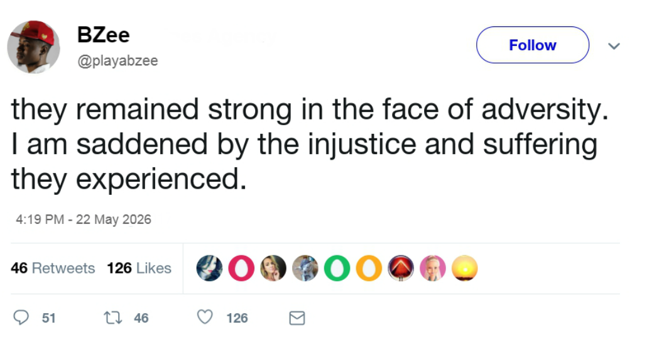
Task: Open the red pyramid avatar profile
Action: click(400, 268)
